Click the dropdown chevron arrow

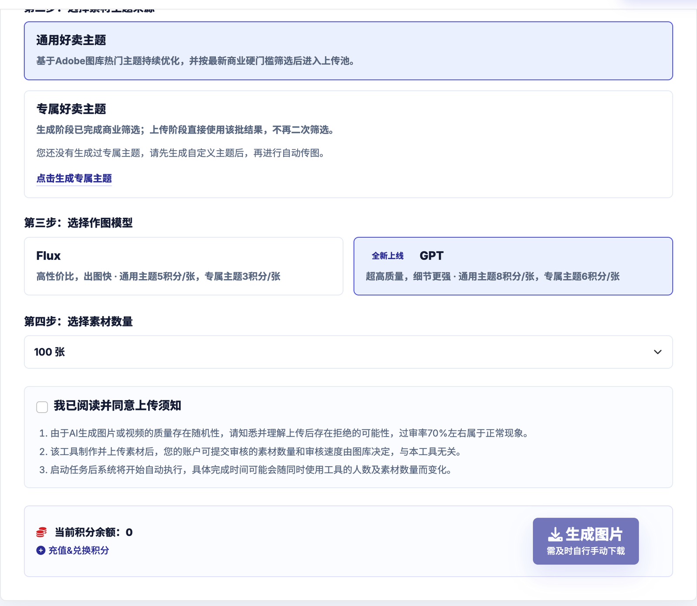pos(657,352)
